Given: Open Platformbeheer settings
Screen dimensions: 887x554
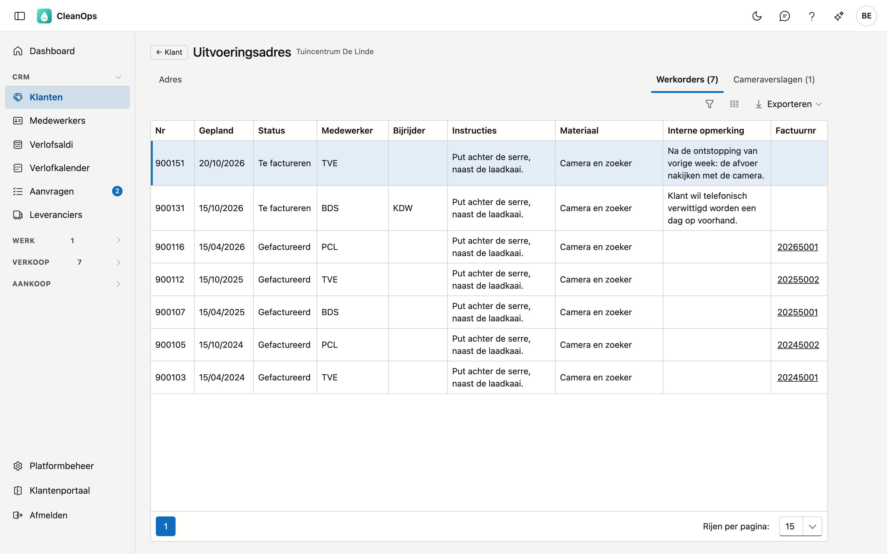Looking at the screenshot, I should 67,466.
